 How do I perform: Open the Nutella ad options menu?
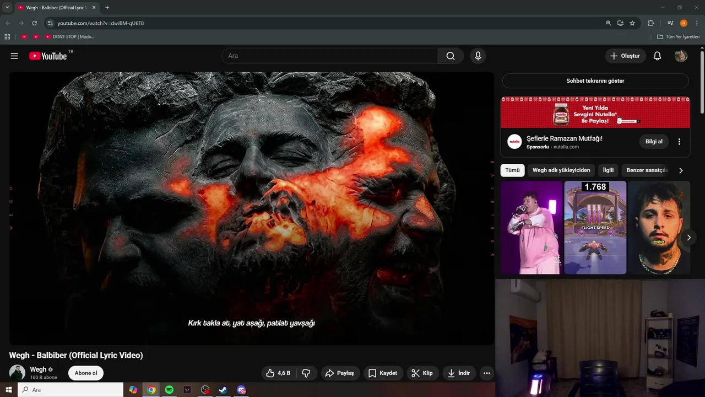coord(679,142)
